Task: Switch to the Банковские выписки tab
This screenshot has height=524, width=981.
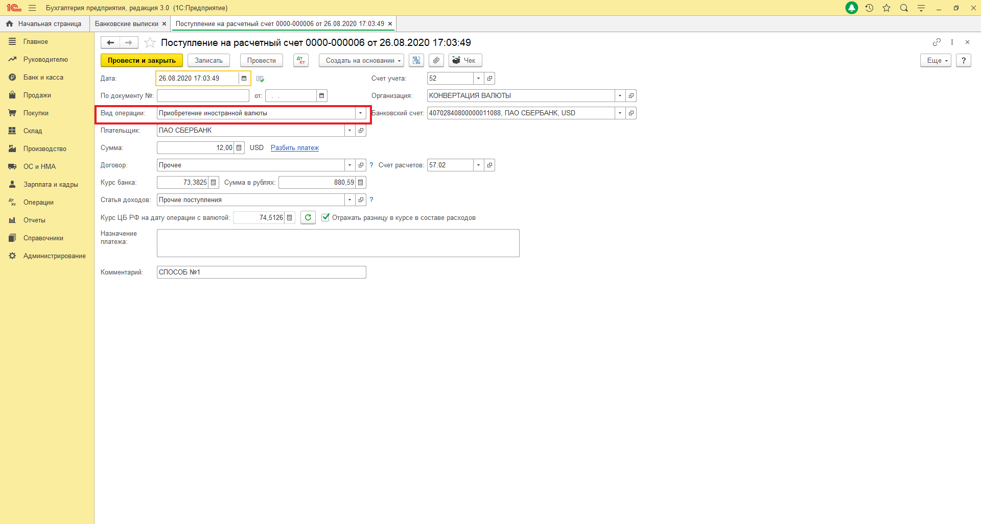Action: (127, 24)
